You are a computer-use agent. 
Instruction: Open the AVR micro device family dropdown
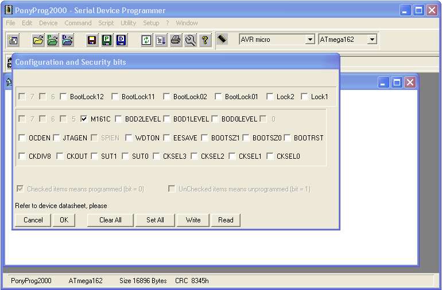click(310, 40)
